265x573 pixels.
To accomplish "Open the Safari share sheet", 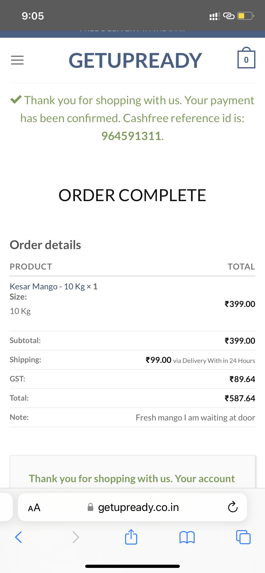I will click(x=131, y=537).
